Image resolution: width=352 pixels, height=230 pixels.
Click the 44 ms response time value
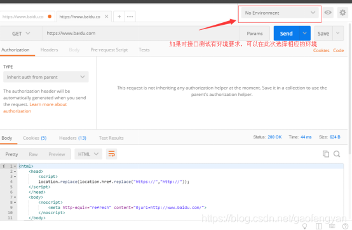point(306,137)
